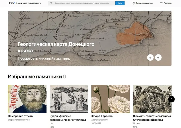Click the Геологическая карта Донецкого кряжа title
Viewport: 181px width, 128px height.
point(56,47)
